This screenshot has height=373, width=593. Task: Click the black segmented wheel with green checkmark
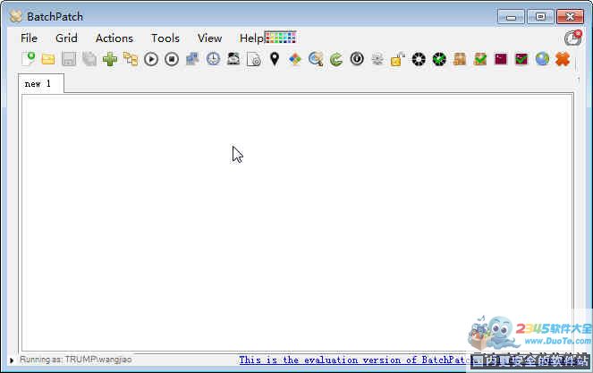439,59
